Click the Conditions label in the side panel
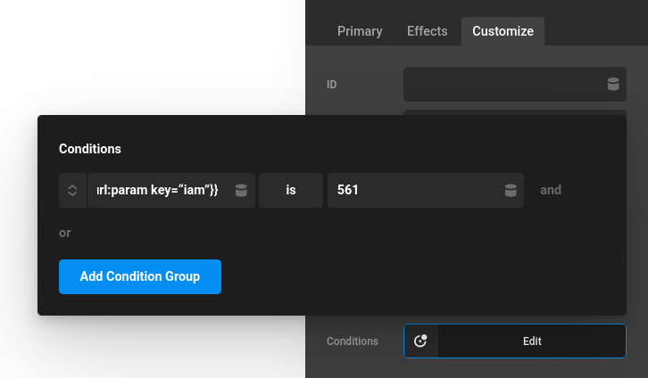Image resolution: width=648 pixels, height=378 pixels. tap(353, 341)
